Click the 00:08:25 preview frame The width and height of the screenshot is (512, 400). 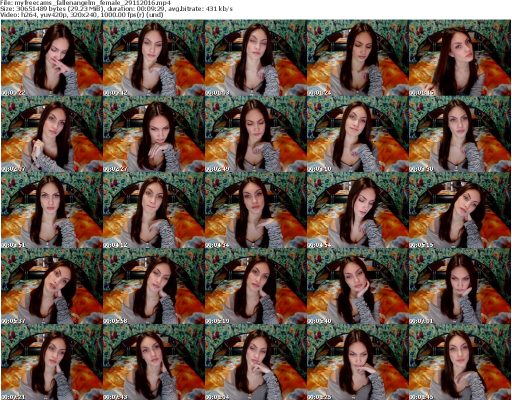click(x=357, y=362)
